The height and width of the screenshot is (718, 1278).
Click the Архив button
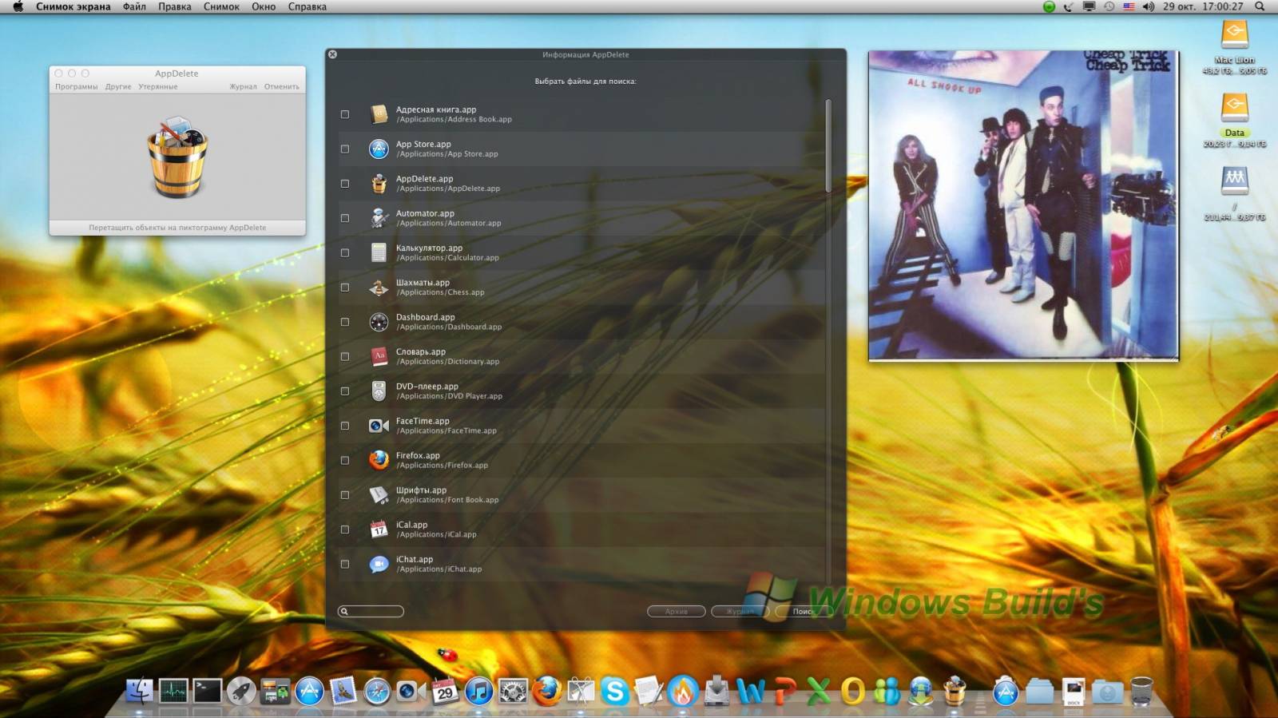pos(677,611)
